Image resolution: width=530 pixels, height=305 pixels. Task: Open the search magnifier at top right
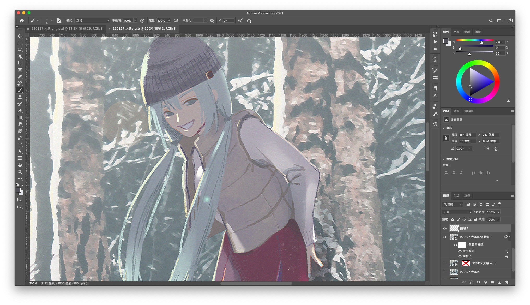tap(491, 21)
